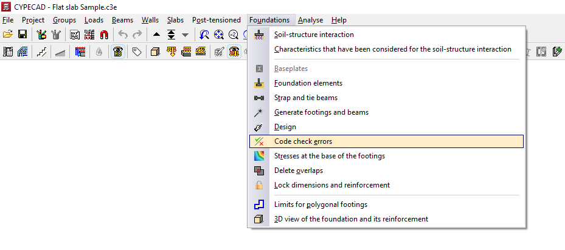This screenshot has width=565, height=250.
Task: Choose Foundation elements from the menu
Action: pos(386,83)
